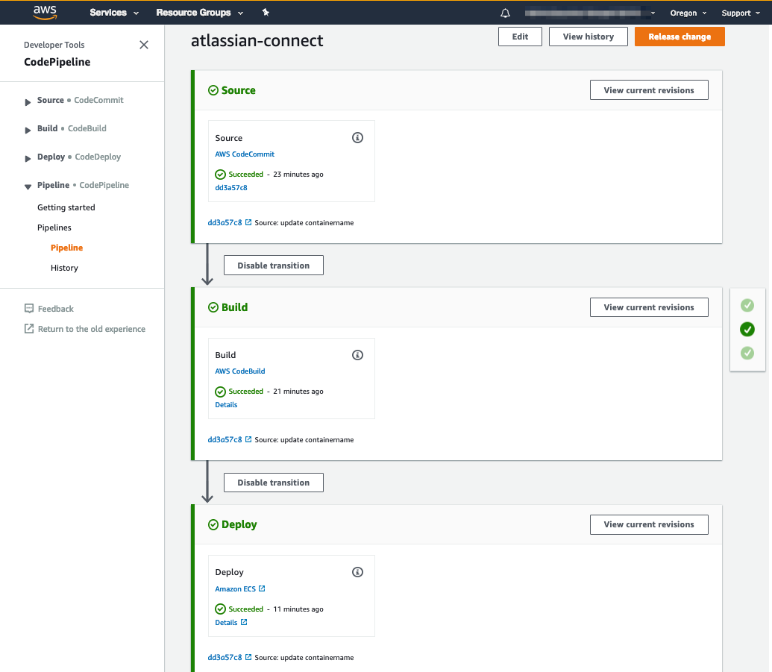Expand Build CodeBuild section
This screenshot has width=772, height=672.
[x=28, y=130]
